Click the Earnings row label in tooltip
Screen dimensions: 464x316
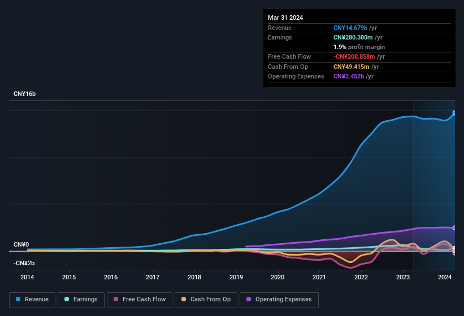[x=280, y=37]
